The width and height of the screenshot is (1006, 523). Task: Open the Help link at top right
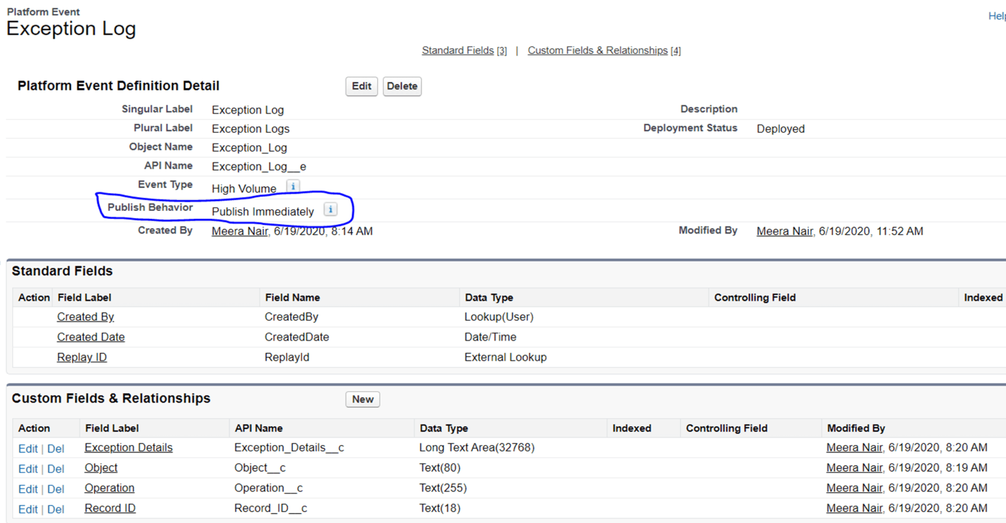[997, 16]
